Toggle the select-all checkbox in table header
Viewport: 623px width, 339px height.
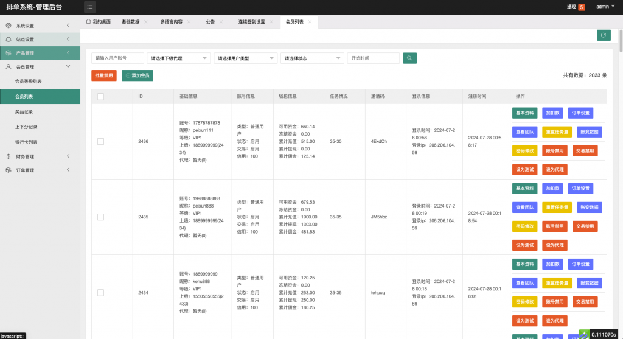coord(100,96)
